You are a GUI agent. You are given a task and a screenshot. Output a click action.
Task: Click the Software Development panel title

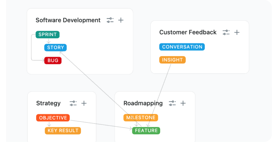68,20
